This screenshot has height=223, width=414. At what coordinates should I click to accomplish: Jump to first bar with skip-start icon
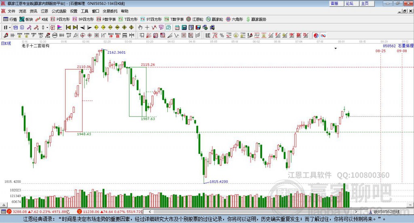point(68,28)
